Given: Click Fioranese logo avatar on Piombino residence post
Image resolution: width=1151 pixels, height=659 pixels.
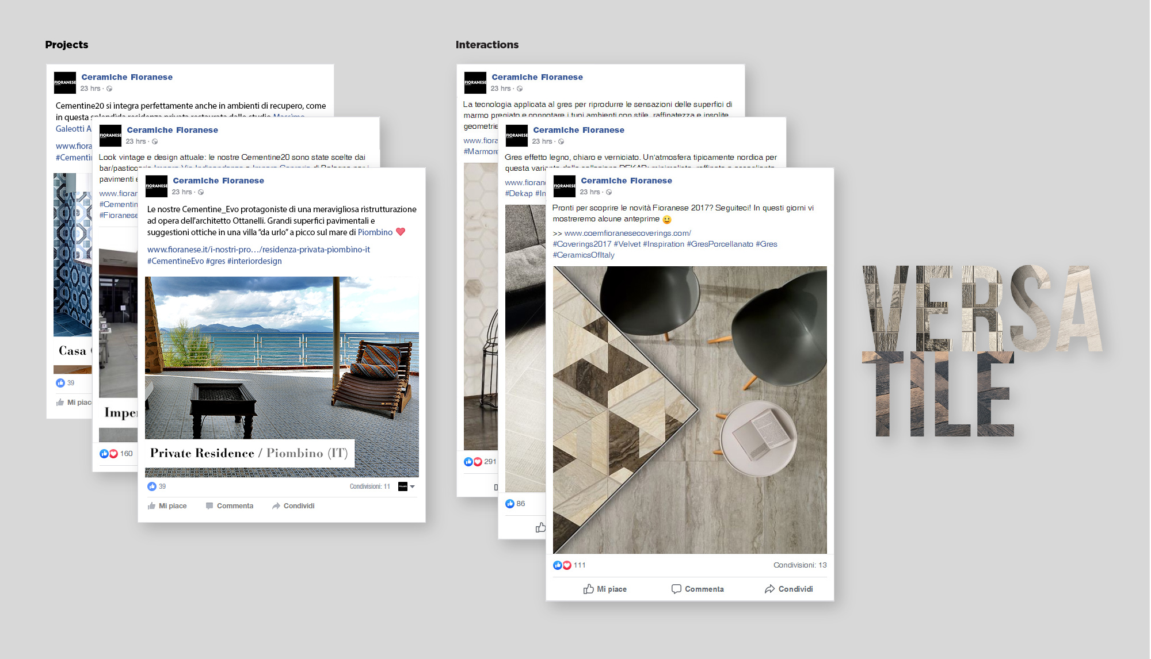Looking at the screenshot, I should 157,186.
